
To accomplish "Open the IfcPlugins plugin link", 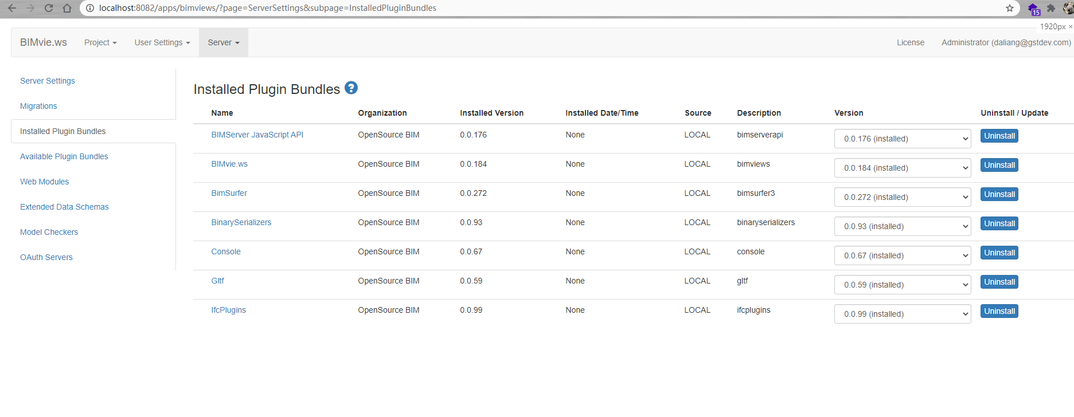I will click(x=228, y=310).
